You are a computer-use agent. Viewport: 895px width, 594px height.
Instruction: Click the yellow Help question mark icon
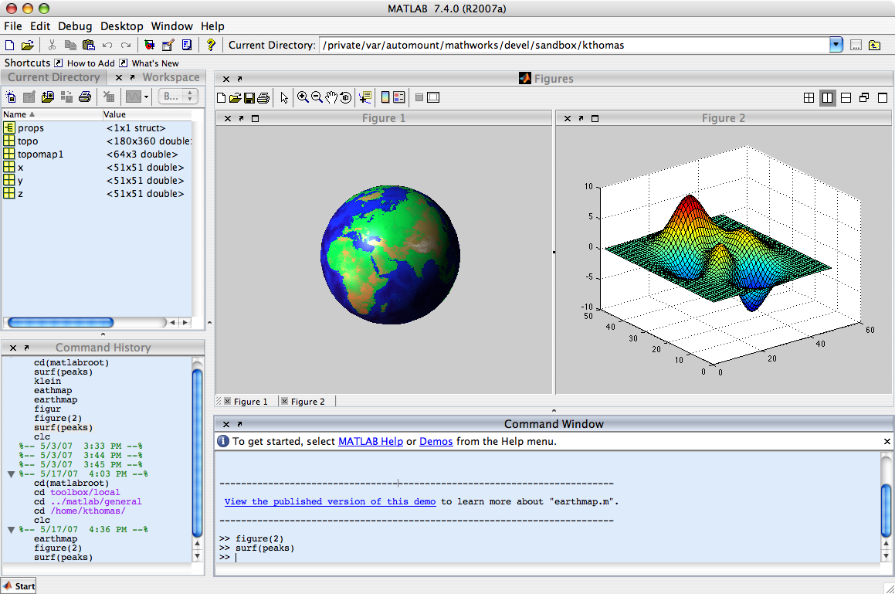coord(211,45)
